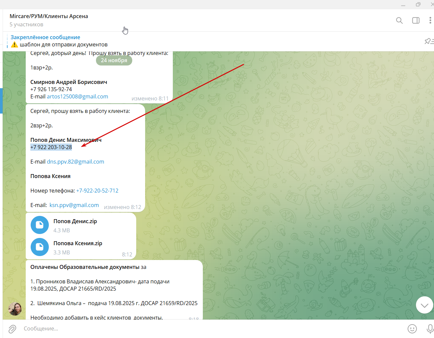Open dns.ppv.82@gmail.com email link

(76, 162)
